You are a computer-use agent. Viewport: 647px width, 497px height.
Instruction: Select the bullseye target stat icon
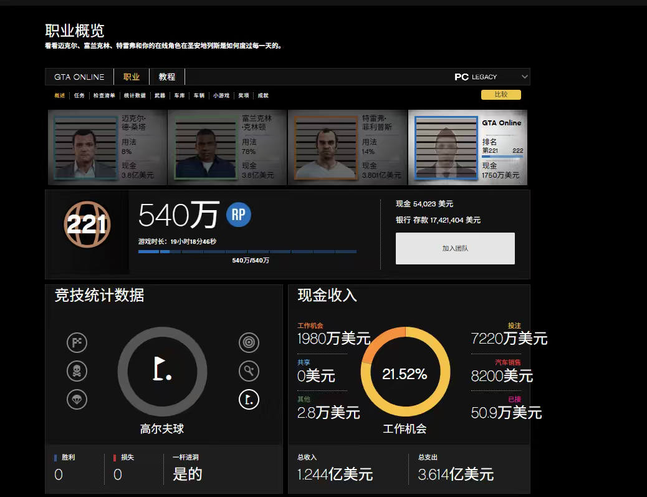249,342
